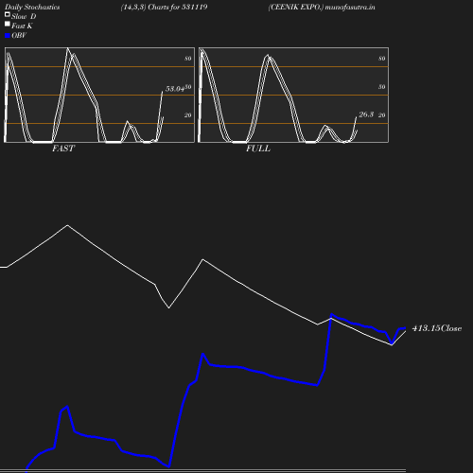Click the FULL chart caption
The height and width of the screenshot is (473, 473).
(258, 149)
